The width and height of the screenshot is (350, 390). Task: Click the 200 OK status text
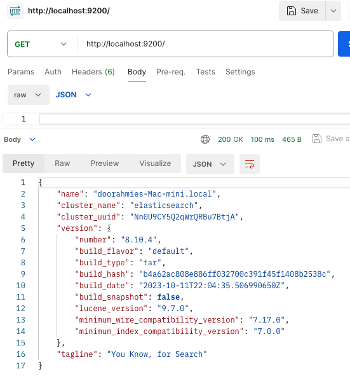click(x=231, y=139)
